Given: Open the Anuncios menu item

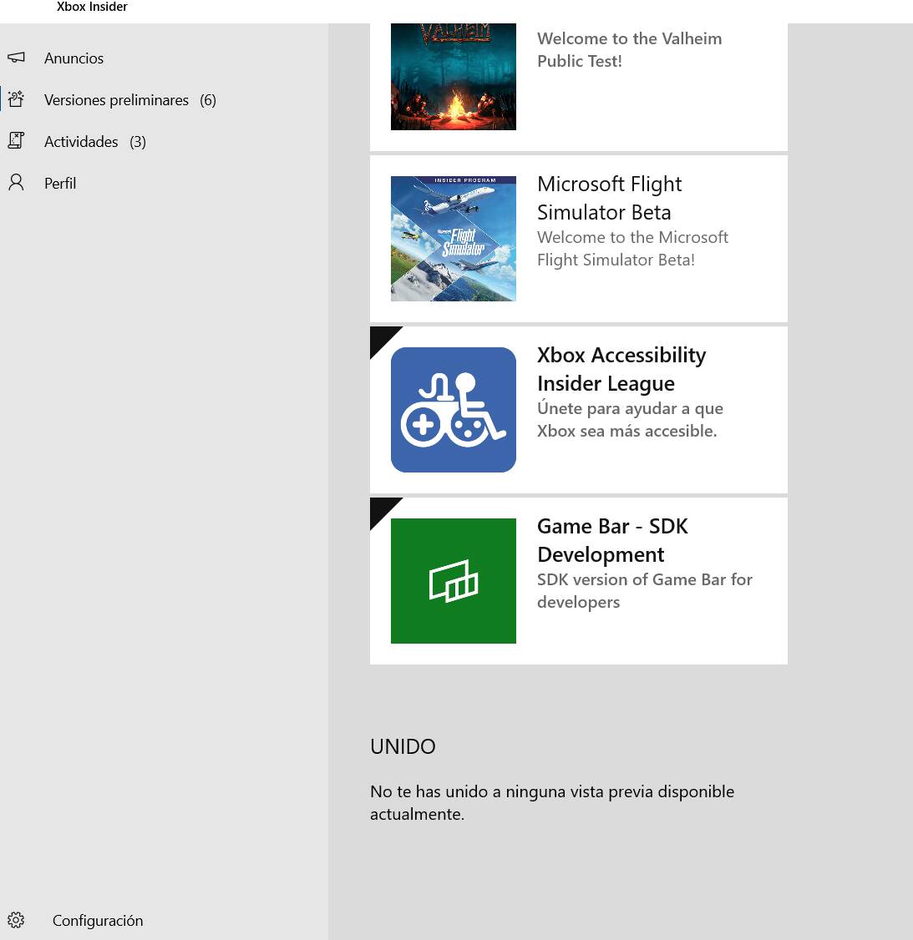Looking at the screenshot, I should (74, 58).
